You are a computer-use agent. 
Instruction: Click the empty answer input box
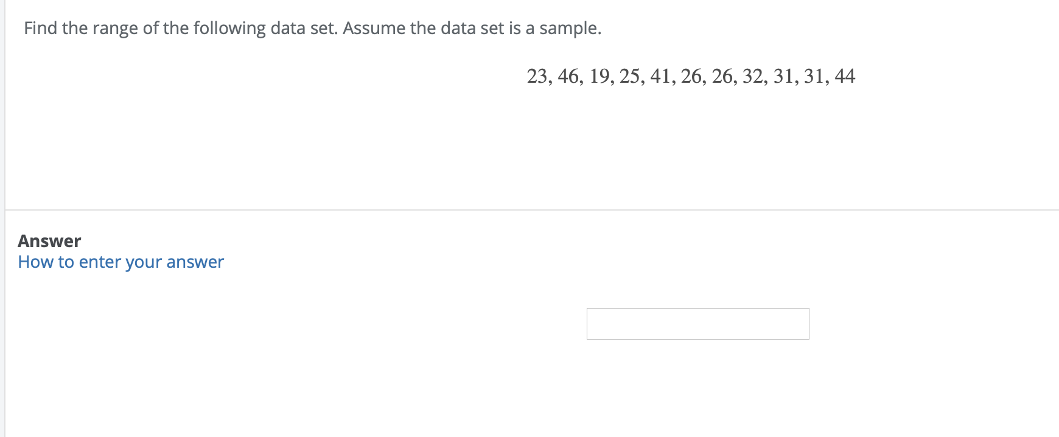pyautogui.click(x=697, y=324)
